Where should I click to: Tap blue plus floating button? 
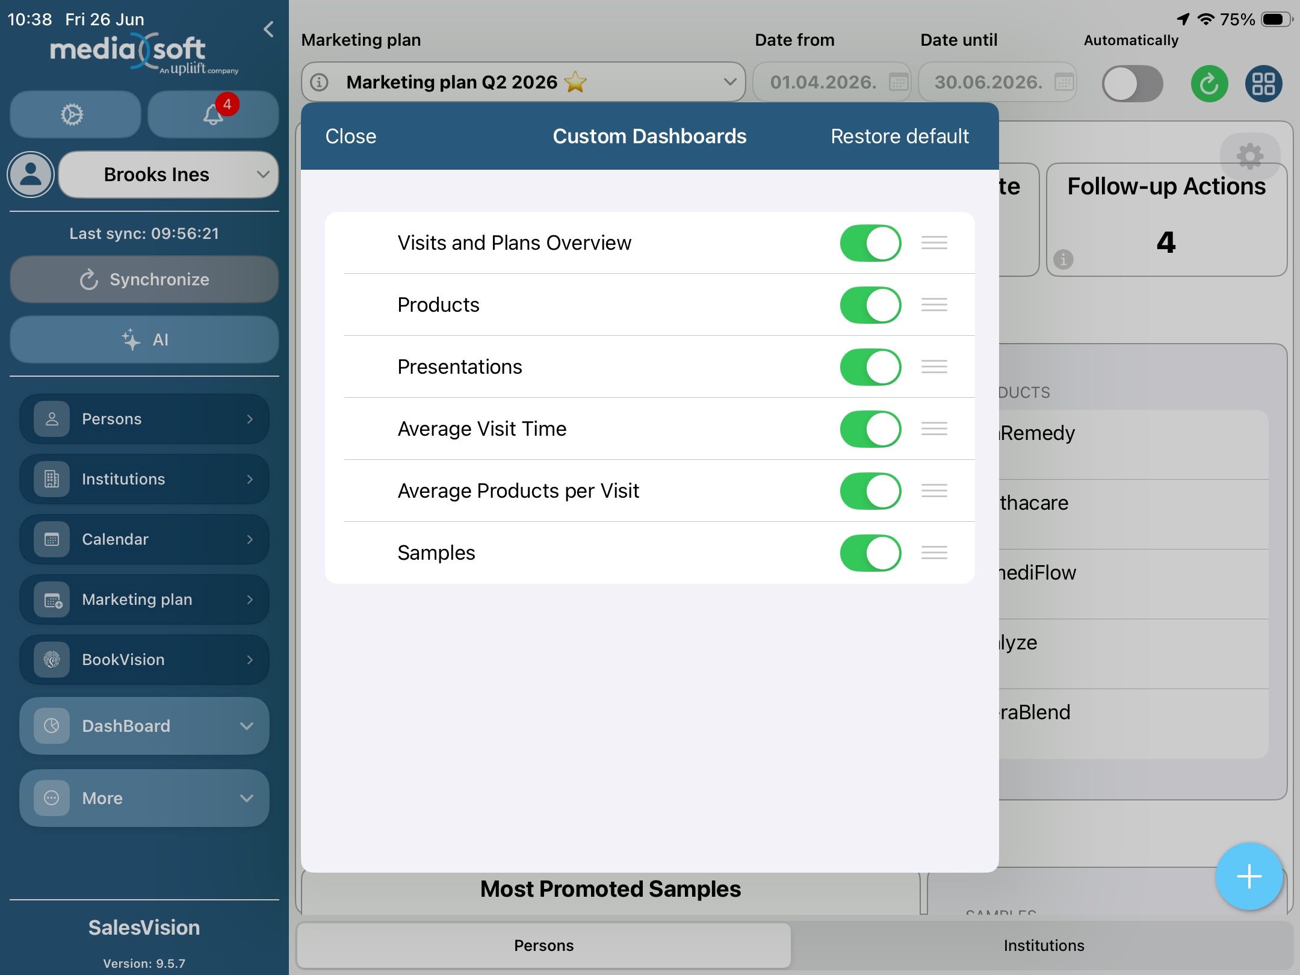pyautogui.click(x=1249, y=876)
